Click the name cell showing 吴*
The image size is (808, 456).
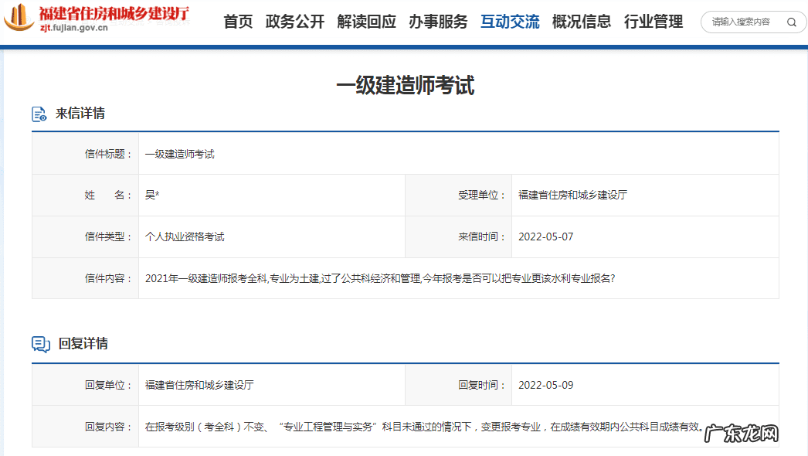point(149,195)
